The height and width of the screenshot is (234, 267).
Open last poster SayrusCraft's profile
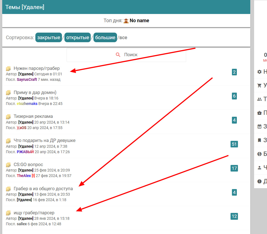tap(27, 79)
